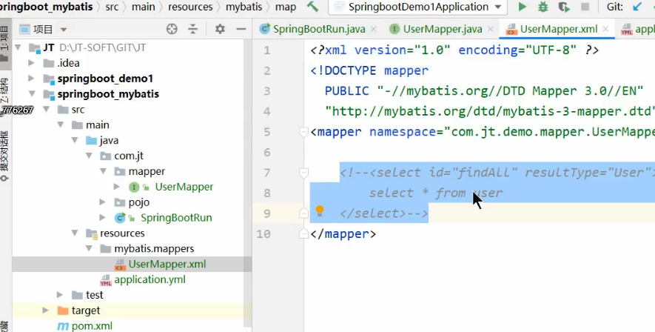This screenshot has height=332, width=655.
Task: Open project panel settings gear
Action: 220,29
